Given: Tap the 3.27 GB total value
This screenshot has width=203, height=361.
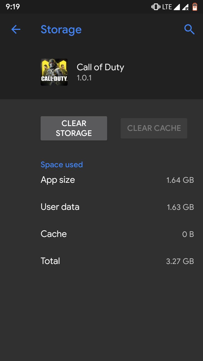Looking at the screenshot, I should [x=180, y=261].
